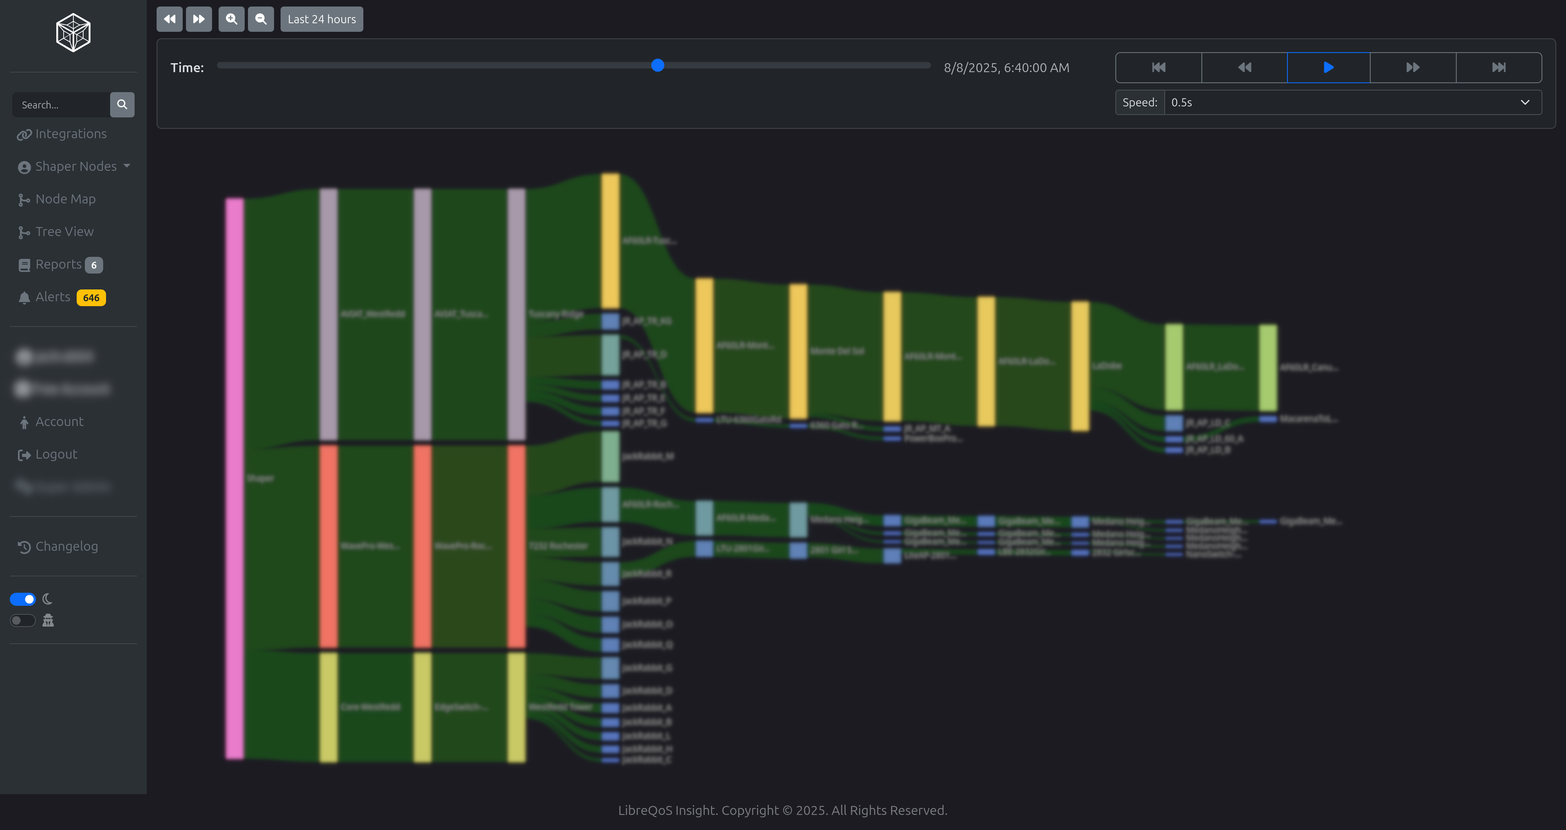Click the search magnifier icon button
Viewport: 1566px width, 830px height.
coord(122,104)
